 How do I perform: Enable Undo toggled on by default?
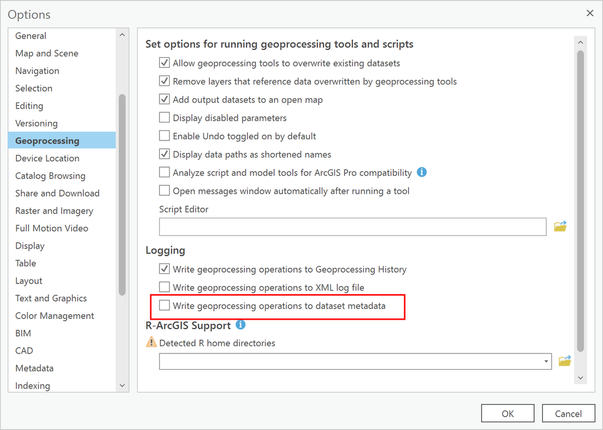pos(164,136)
